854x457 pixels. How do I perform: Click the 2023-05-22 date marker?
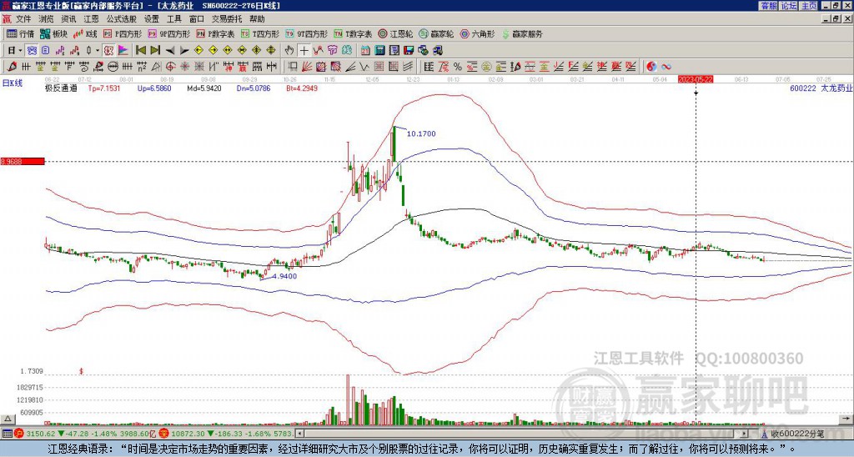pos(696,79)
